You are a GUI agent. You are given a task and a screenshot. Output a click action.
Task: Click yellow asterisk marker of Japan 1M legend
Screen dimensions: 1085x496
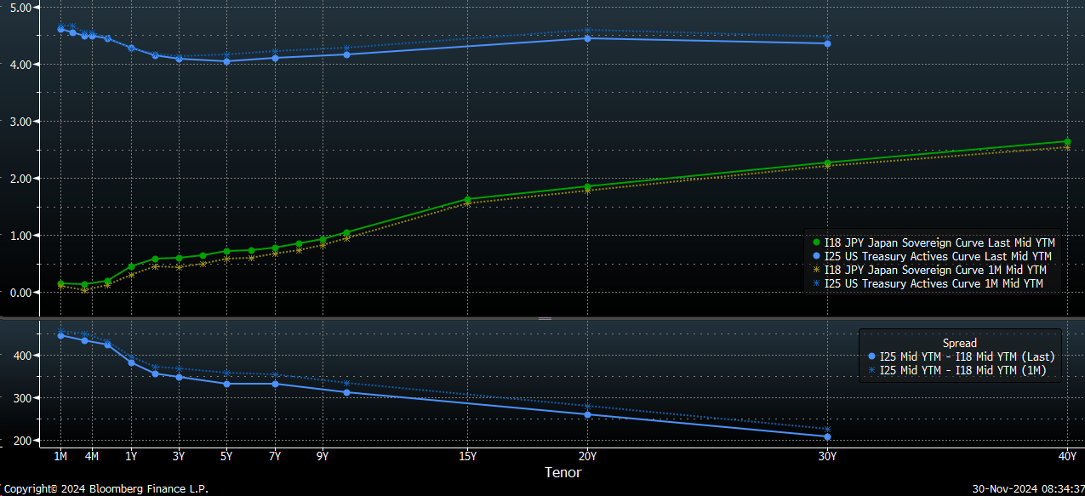pos(816,270)
